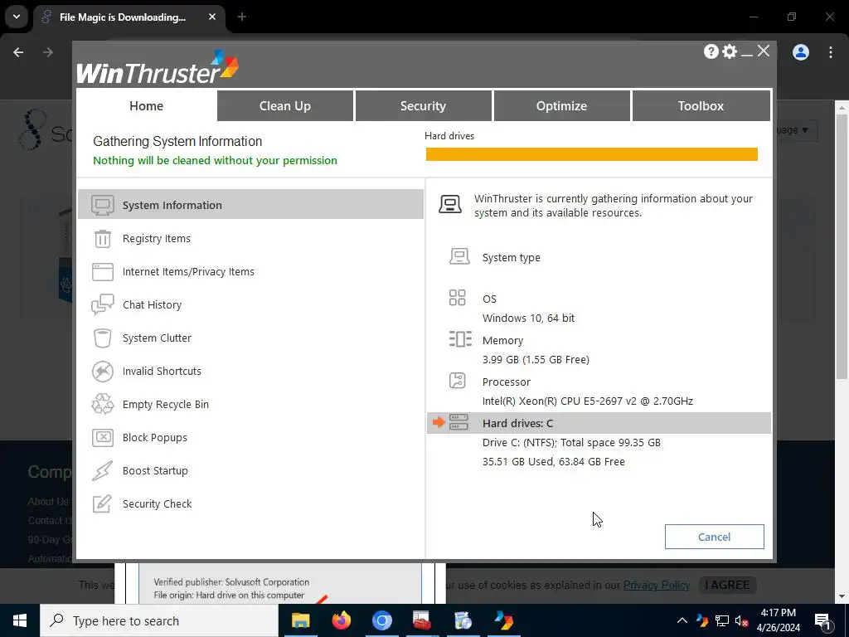Click the Hard drives server icon
Screen dimensions: 849x637
tap(458, 422)
